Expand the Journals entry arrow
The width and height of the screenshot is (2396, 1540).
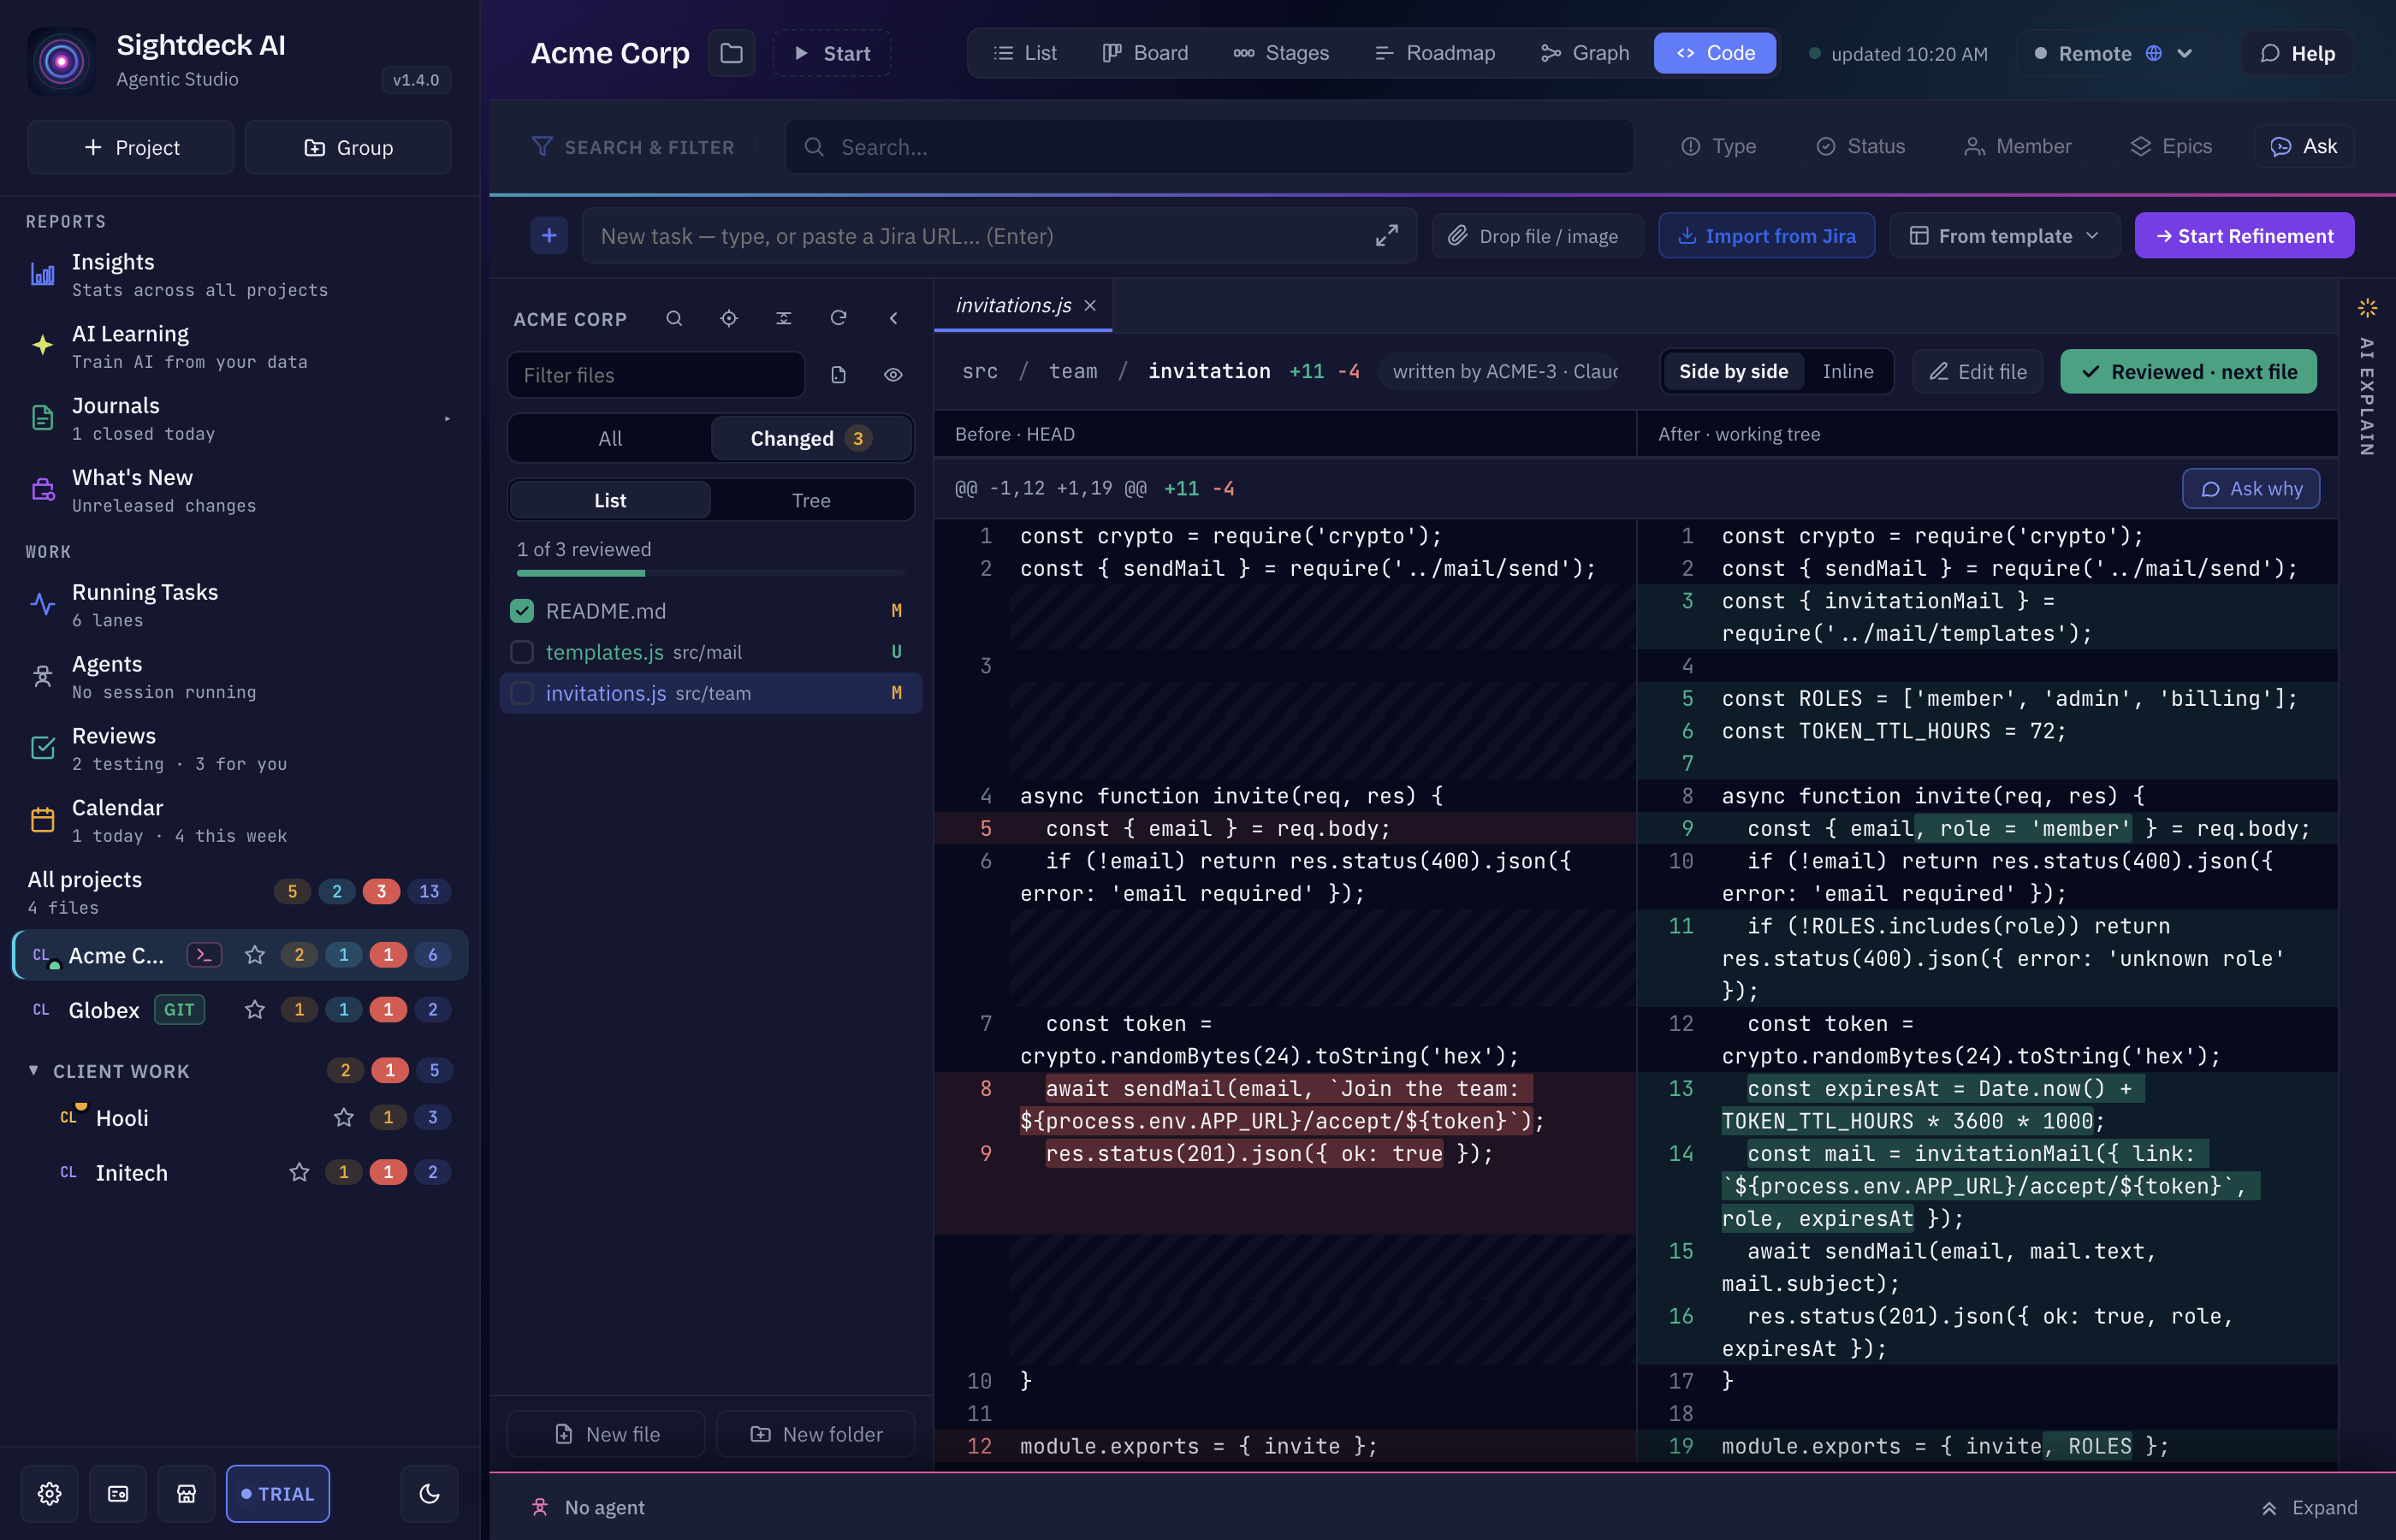pos(447,419)
